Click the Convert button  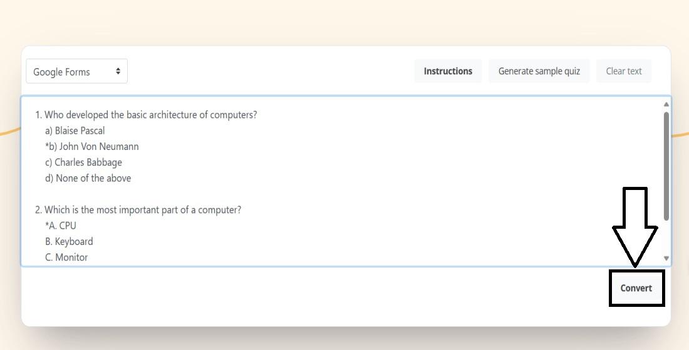click(636, 288)
